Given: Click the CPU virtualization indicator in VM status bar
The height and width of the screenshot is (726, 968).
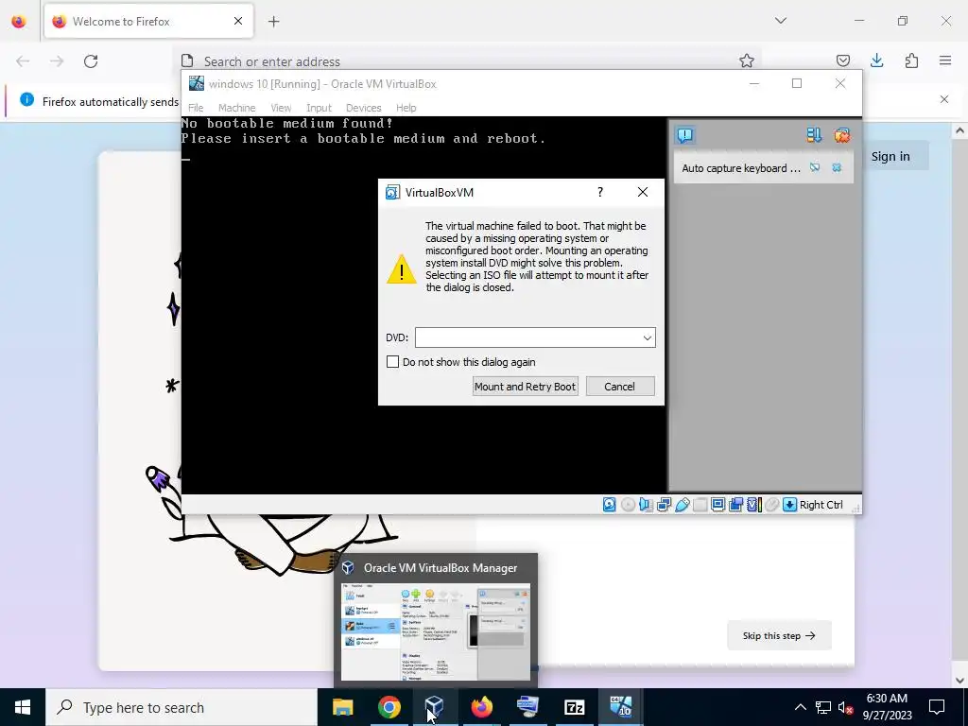Looking at the screenshot, I should click(x=753, y=505).
